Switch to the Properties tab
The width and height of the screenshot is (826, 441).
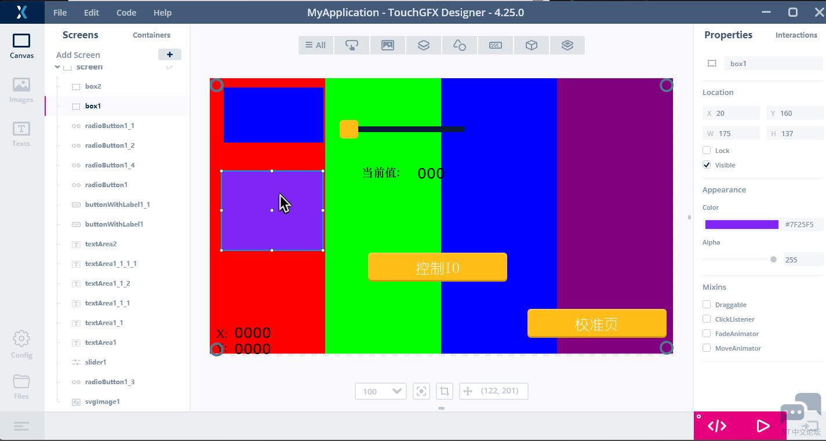(728, 35)
